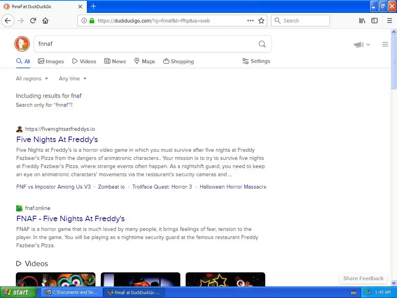Image resolution: width=397 pixels, height=298 pixels.
Task: Open the Firefox Library icon
Action: click(x=362, y=21)
